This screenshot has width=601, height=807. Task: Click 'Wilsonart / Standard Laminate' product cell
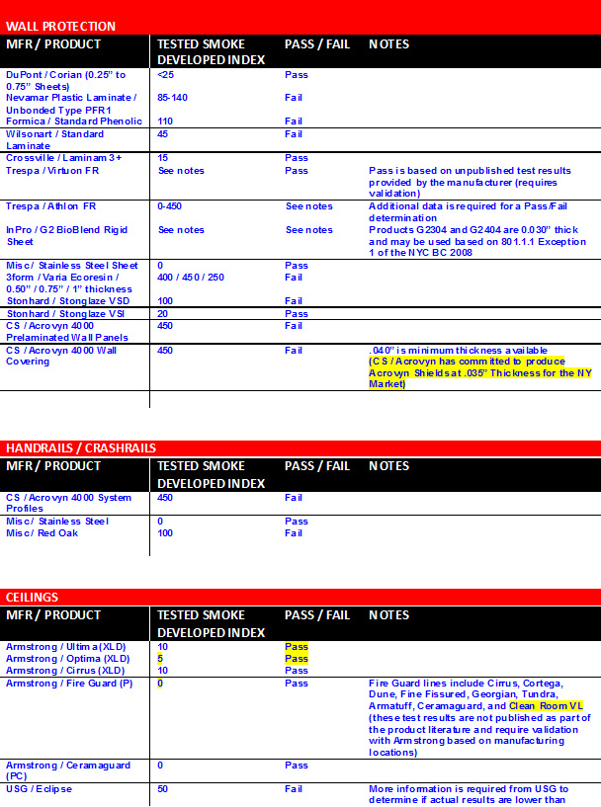[x=54, y=140]
